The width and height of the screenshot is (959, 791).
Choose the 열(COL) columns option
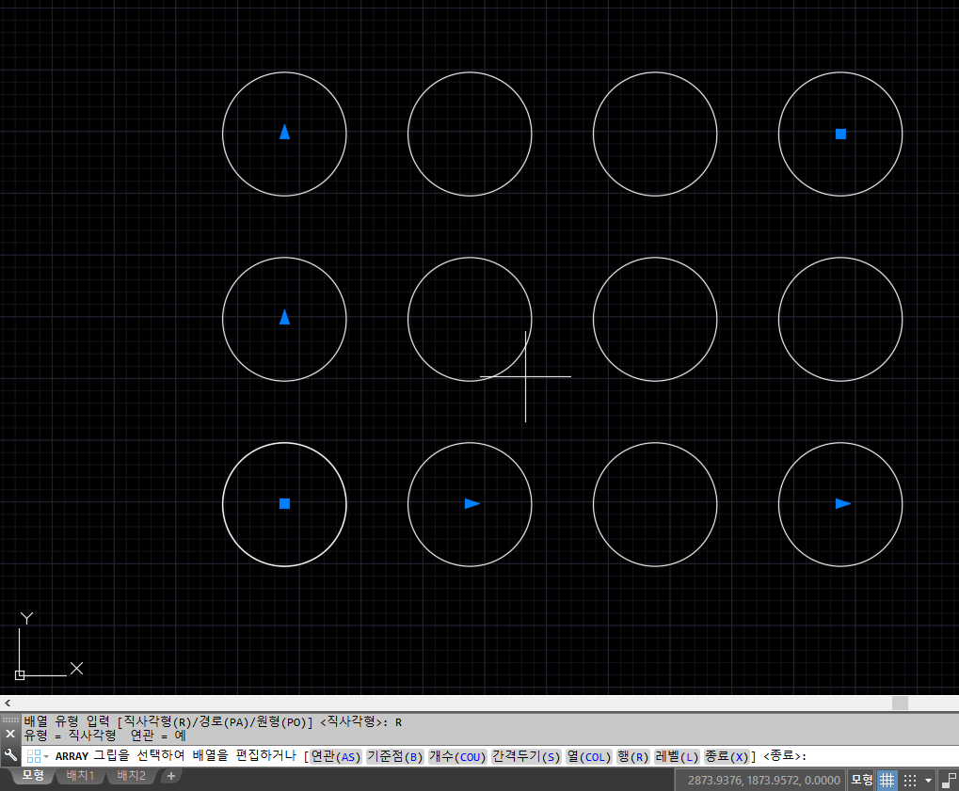tap(588, 756)
